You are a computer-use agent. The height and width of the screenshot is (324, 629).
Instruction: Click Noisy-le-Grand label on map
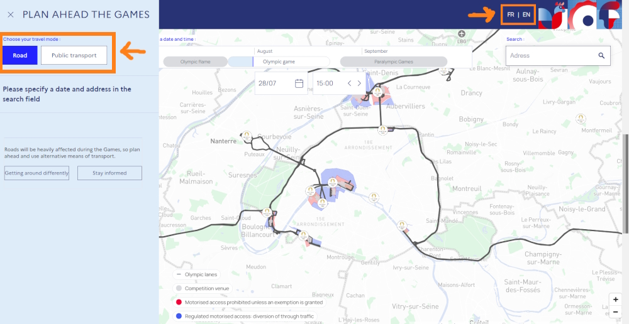click(582, 209)
